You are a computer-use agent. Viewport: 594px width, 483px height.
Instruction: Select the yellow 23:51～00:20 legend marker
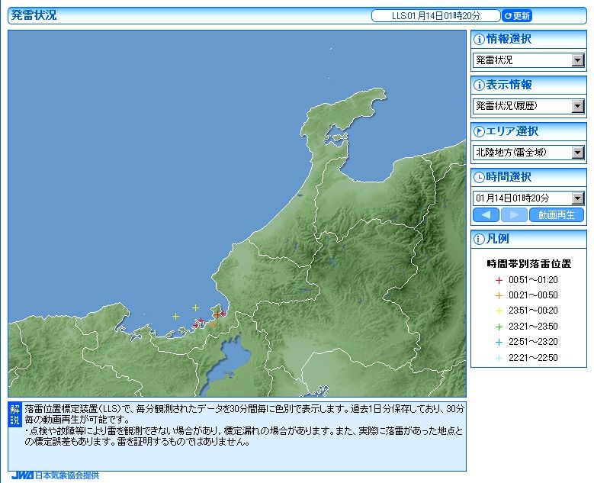pyautogui.click(x=499, y=311)
